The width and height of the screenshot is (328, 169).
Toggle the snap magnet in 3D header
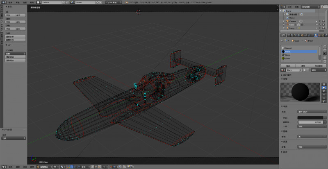[x=111, y=167]
